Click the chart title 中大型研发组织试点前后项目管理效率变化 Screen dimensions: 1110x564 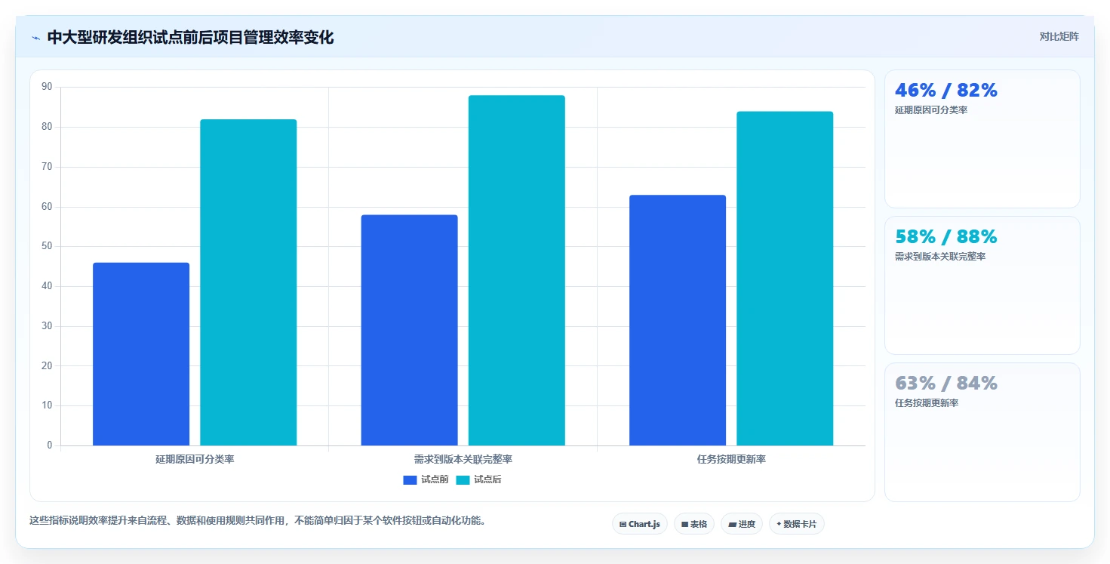pyautogui.click(x=190, y=37)
